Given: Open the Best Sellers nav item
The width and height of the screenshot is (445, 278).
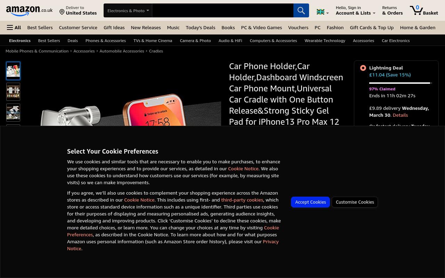Looking at the screenshot, I should (x=40, y=27).
